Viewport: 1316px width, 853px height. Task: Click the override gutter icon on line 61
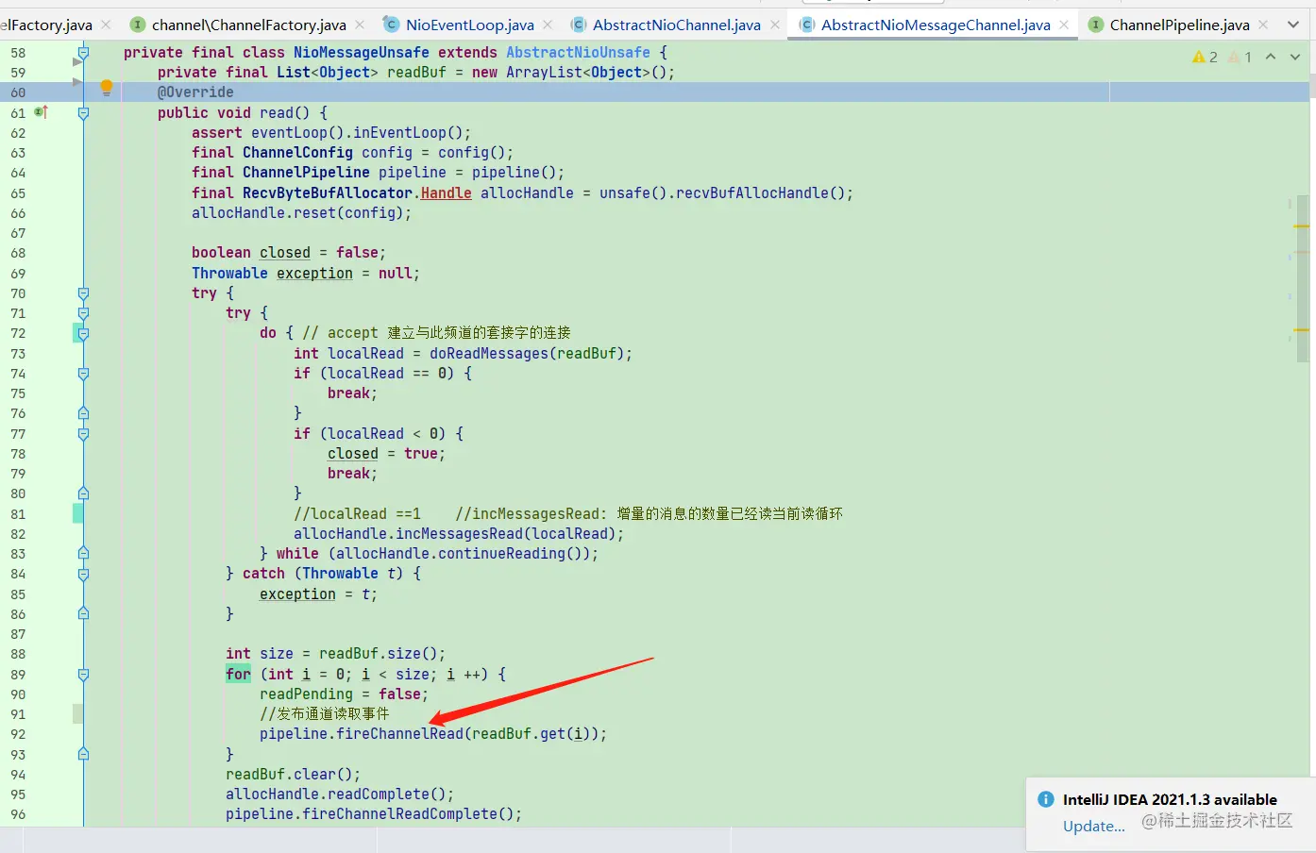pos(41,112)
